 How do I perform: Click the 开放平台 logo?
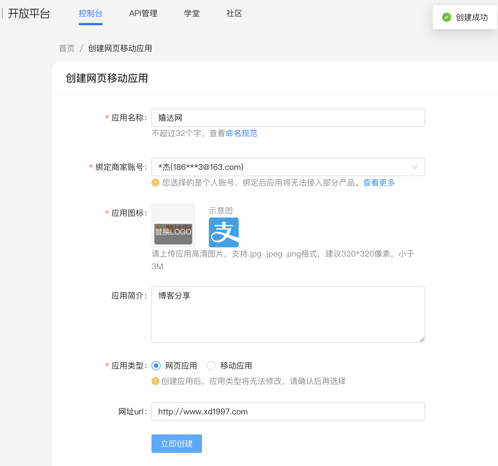[x=29, y=13]
